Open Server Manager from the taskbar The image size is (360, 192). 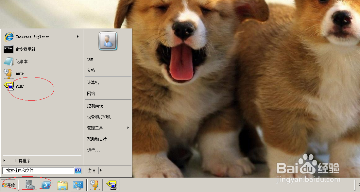point(30,185)
